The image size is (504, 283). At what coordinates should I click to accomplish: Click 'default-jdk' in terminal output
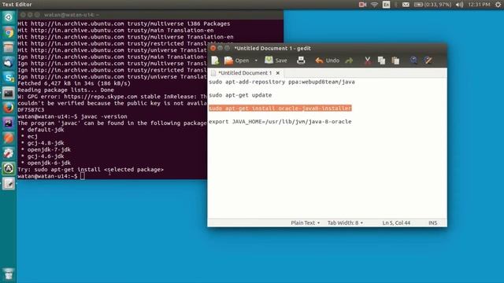(x=46, y=130)
